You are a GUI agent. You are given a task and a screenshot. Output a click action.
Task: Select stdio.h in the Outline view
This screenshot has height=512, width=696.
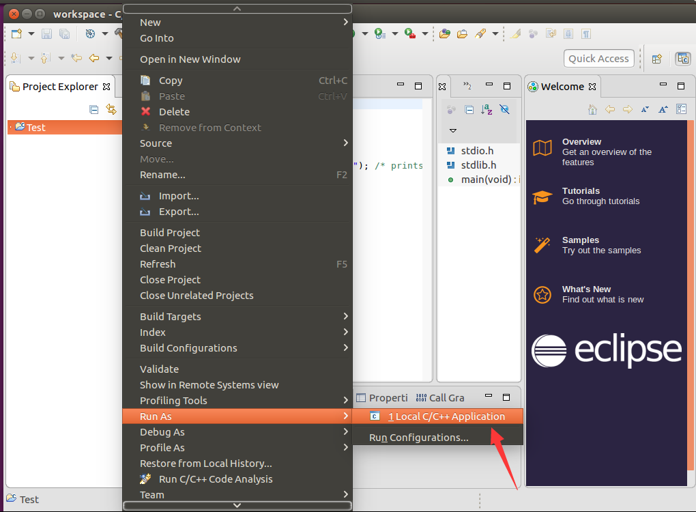point(477,151)
